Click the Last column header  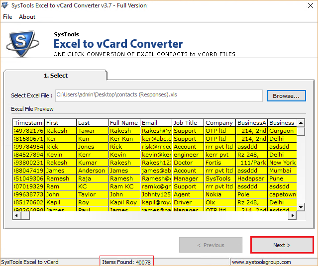[x=92, y=123]
